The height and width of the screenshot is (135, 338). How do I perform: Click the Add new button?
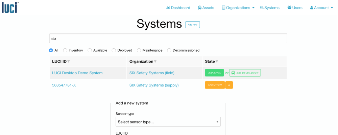click(193, 25)
